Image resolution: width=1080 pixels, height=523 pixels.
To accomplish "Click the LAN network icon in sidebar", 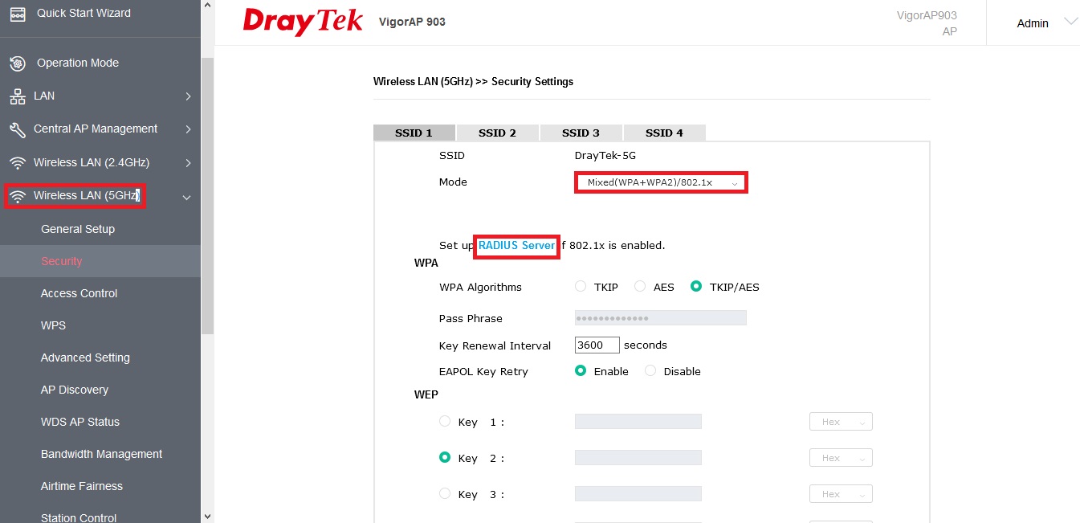I will tap(18, 96).
